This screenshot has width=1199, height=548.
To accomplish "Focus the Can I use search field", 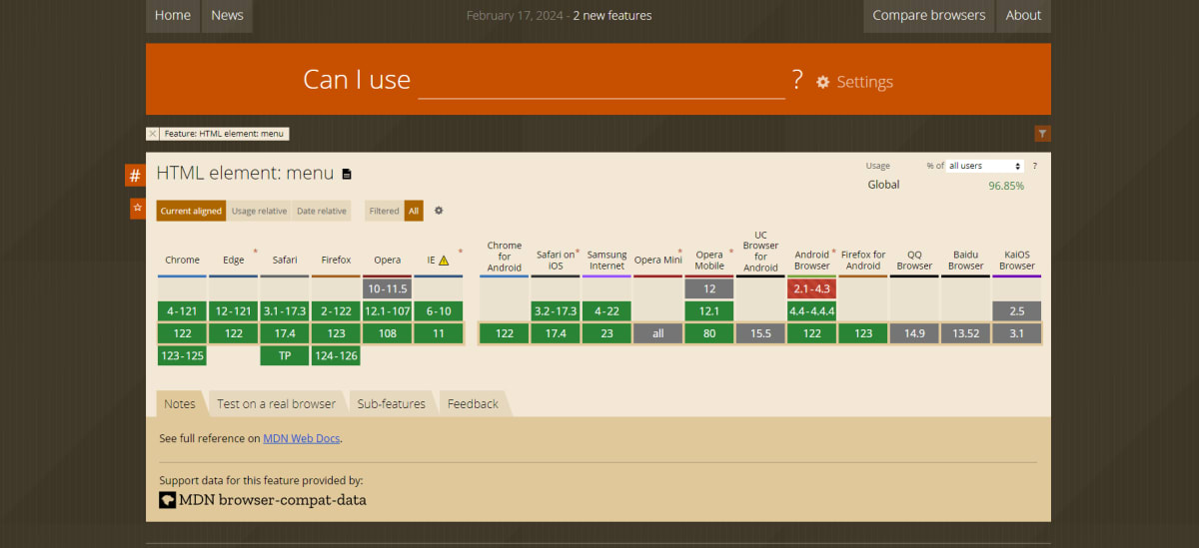I will (x=601, y=80).
